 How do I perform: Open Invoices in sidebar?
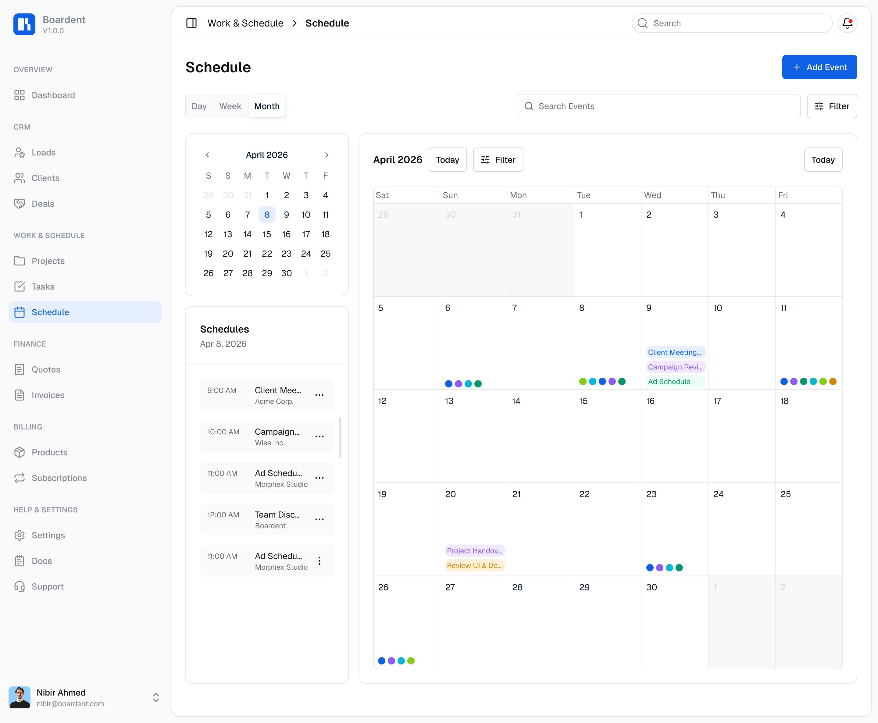[x=85, y=395]
